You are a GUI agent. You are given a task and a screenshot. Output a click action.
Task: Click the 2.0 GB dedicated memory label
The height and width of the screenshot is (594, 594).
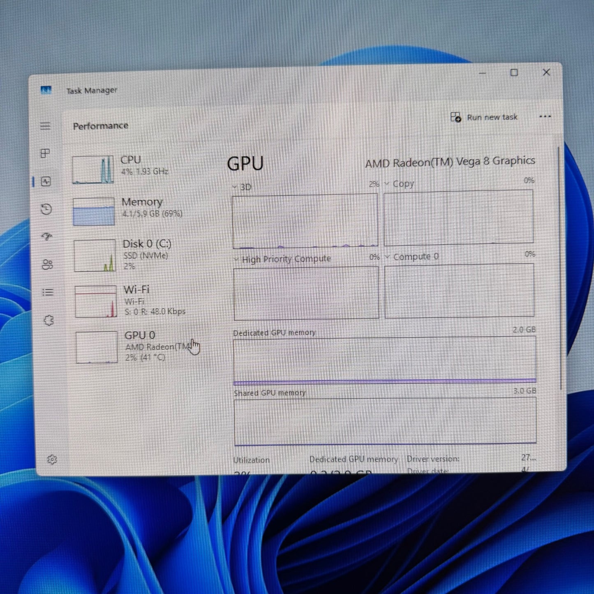(x=524, y=330)
